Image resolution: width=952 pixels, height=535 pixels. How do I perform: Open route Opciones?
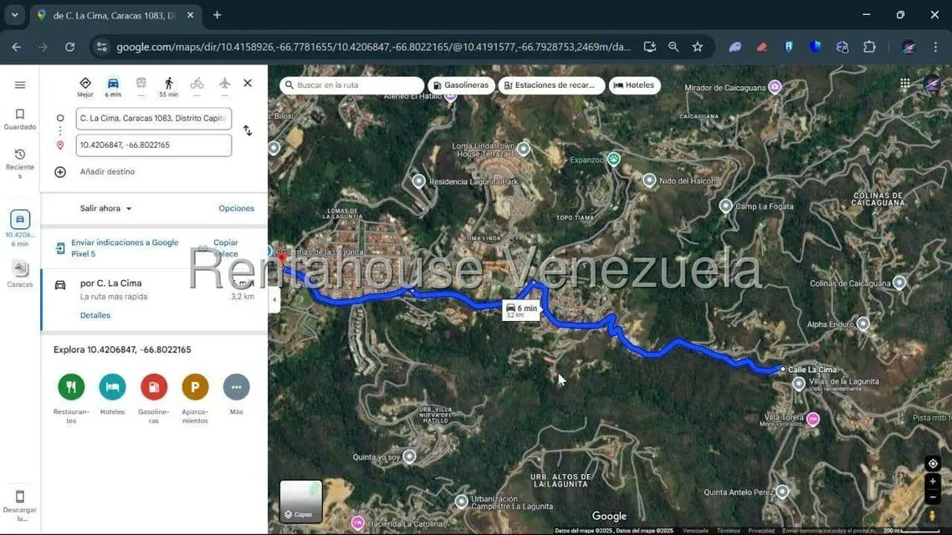(x=236, y=208)
